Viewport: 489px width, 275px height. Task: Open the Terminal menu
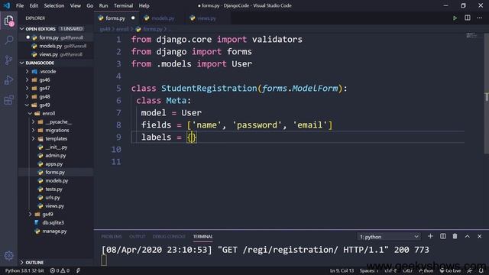(x=123, y=5)
